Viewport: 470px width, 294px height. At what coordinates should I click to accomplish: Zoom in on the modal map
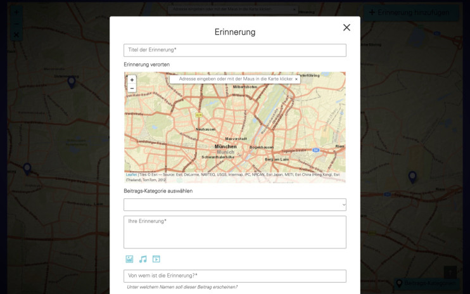click(x=132, y=80)
